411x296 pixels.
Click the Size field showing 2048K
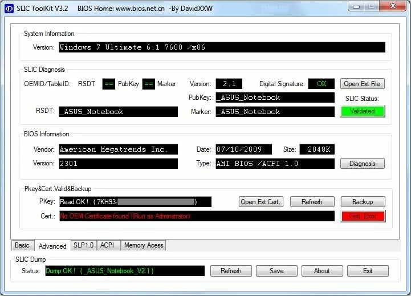(317, 149)
